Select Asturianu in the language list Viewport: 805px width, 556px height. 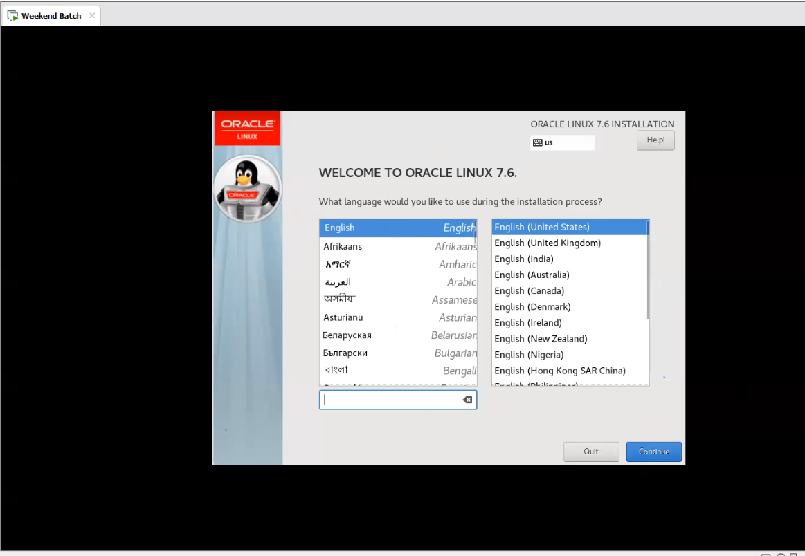click(398, 317)
